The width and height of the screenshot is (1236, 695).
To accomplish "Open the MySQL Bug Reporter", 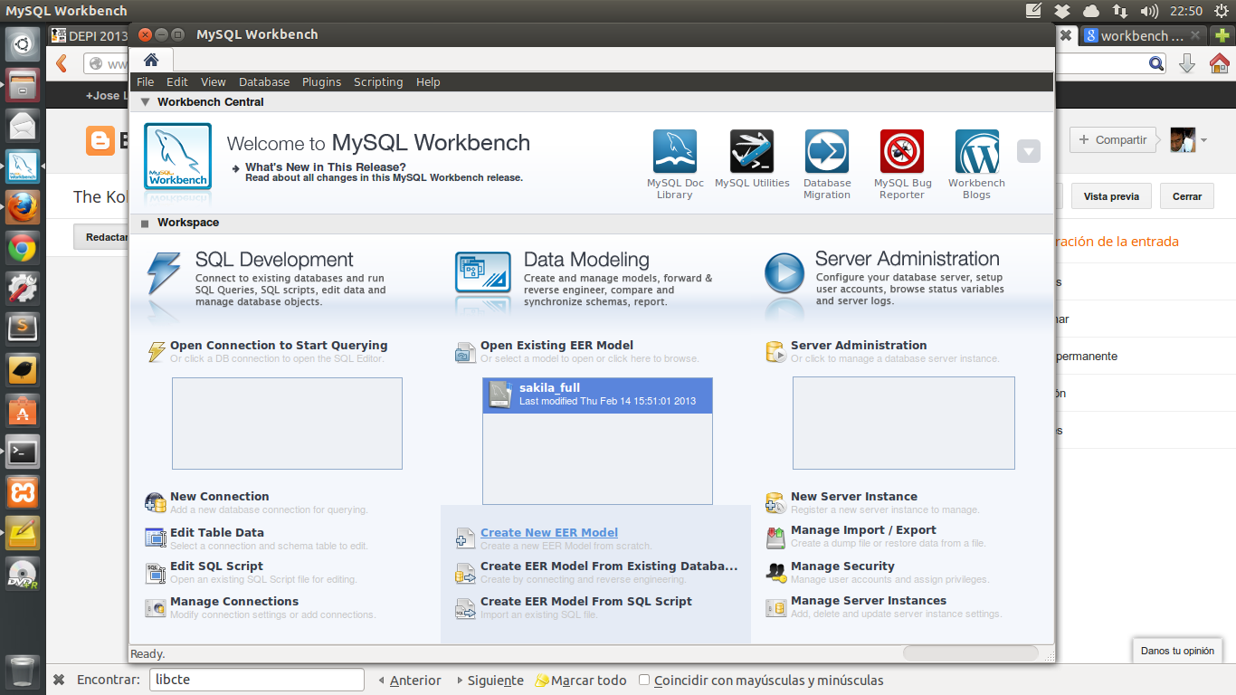I will click(901, 150).
